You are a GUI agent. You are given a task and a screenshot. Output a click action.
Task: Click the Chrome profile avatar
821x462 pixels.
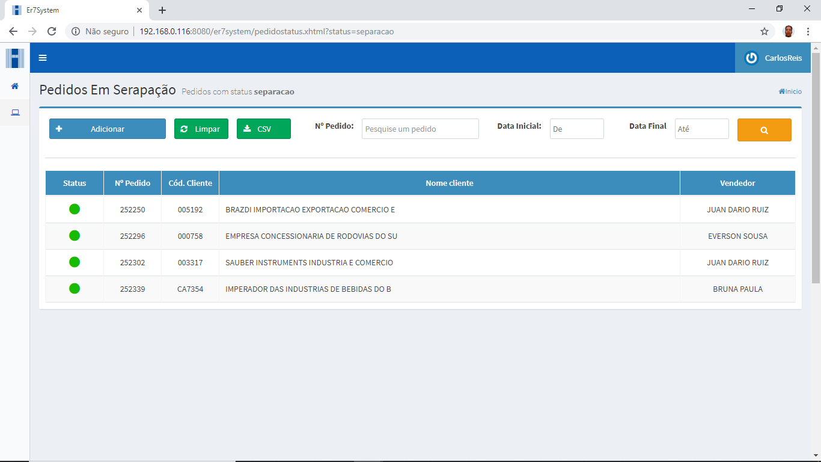pos(789,31)
